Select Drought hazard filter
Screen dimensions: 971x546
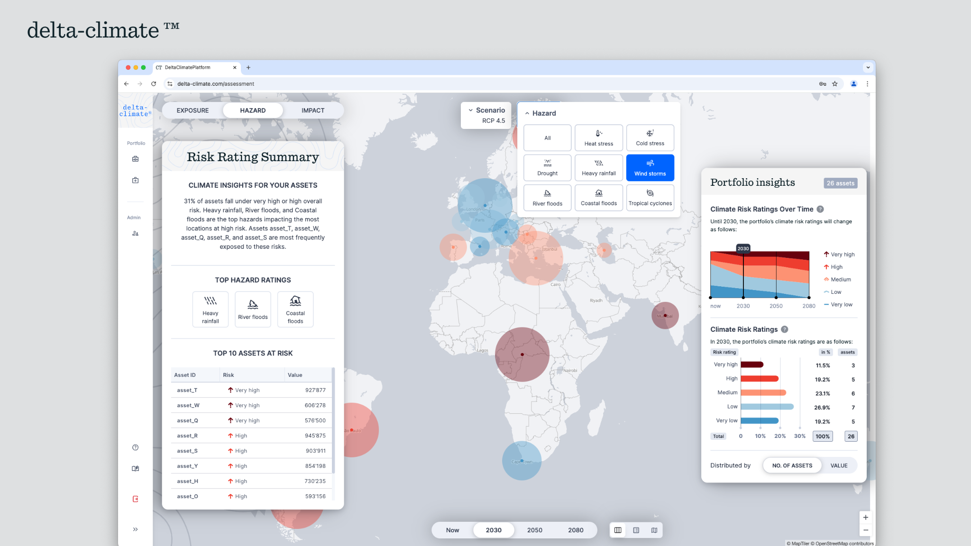point(547,168)
